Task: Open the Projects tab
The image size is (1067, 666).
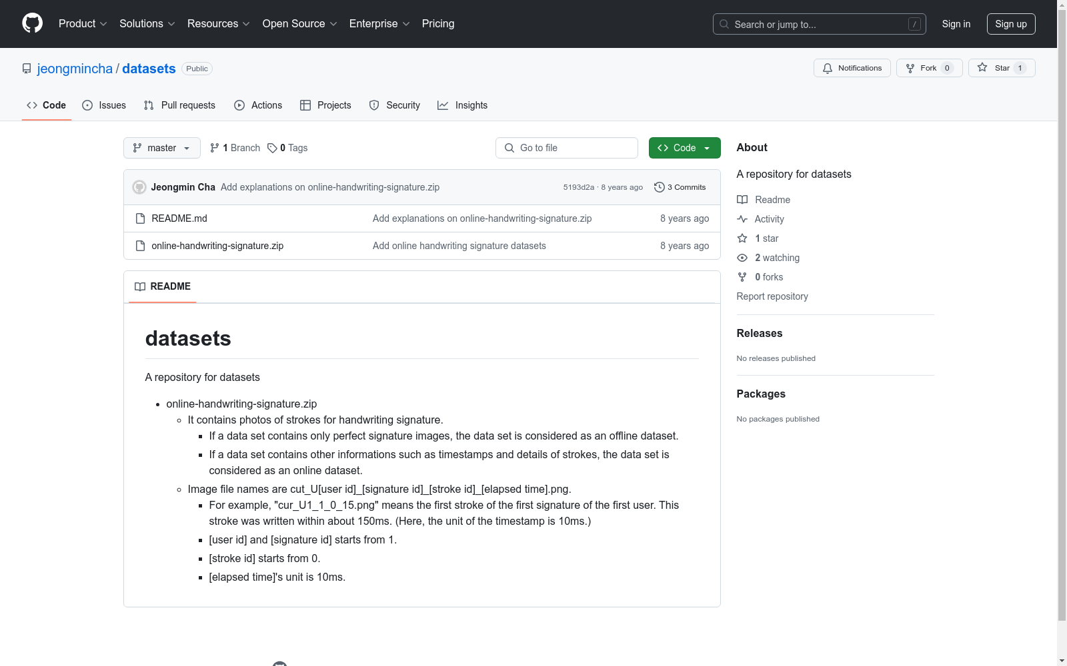Action: (325, 105)
